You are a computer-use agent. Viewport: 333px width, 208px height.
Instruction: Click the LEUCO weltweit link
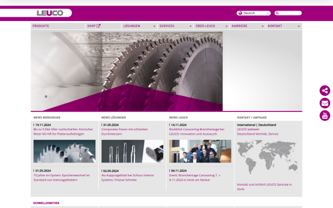248,129
